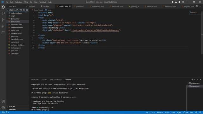Collapse all folders in Explorer
Screen dimensions: 203x114
pos(27,10)
